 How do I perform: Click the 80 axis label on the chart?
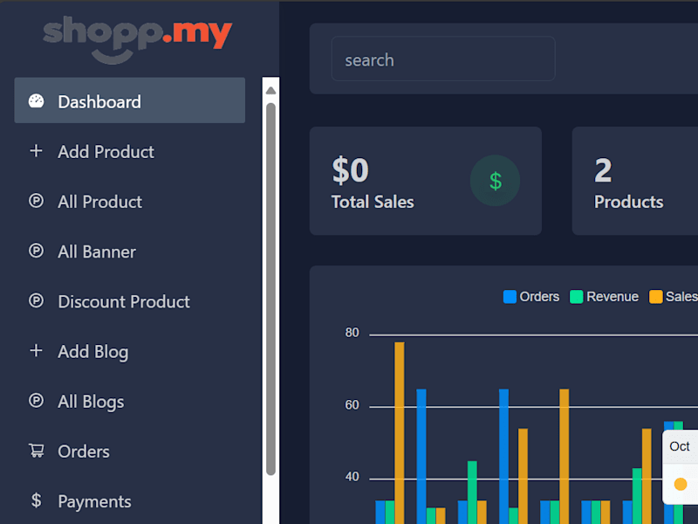[352, 333]
